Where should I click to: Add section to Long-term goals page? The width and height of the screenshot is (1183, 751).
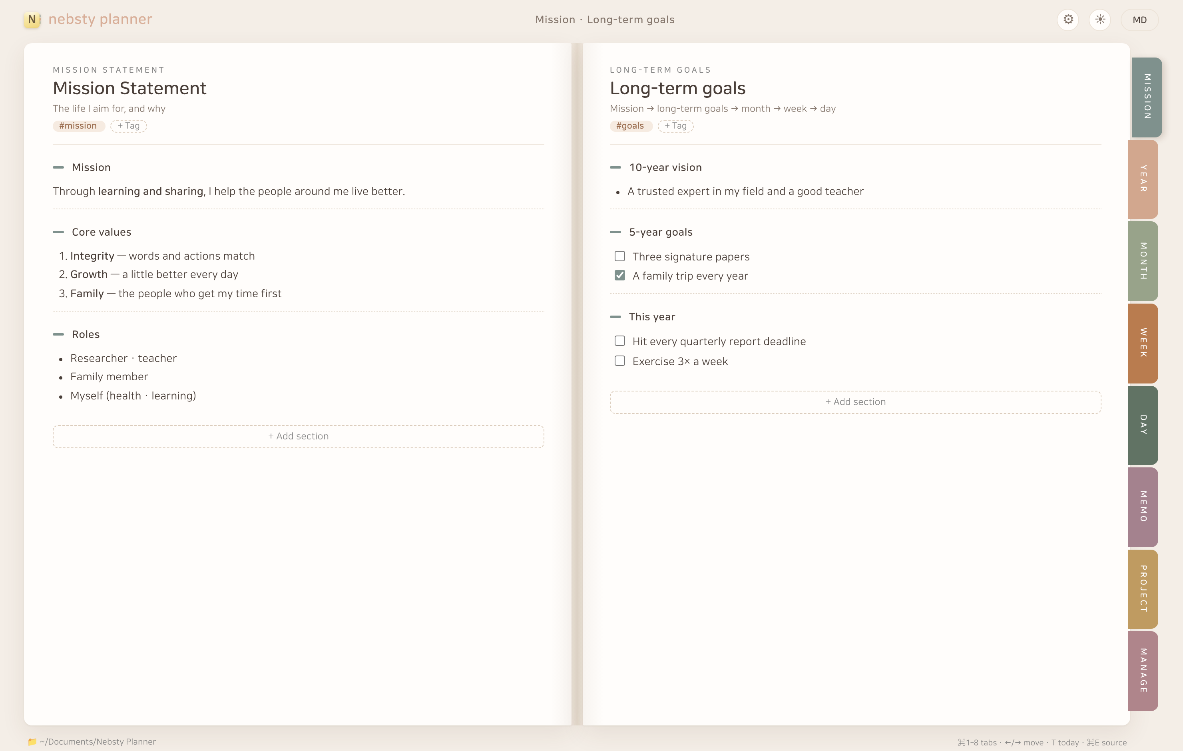coord(855,402)
